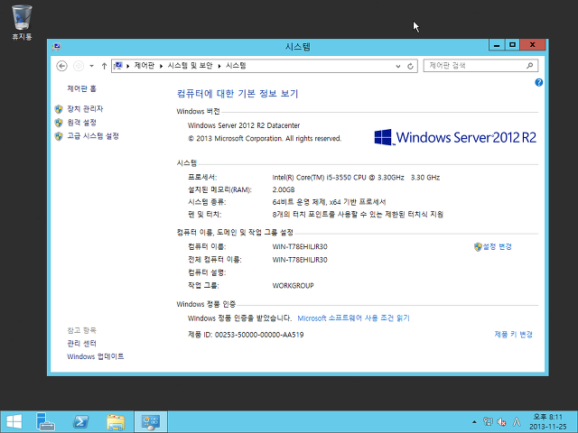This screenshot has width=578, height=433.
Task: Click 설정 변경 link
Action: pos(498,246)
